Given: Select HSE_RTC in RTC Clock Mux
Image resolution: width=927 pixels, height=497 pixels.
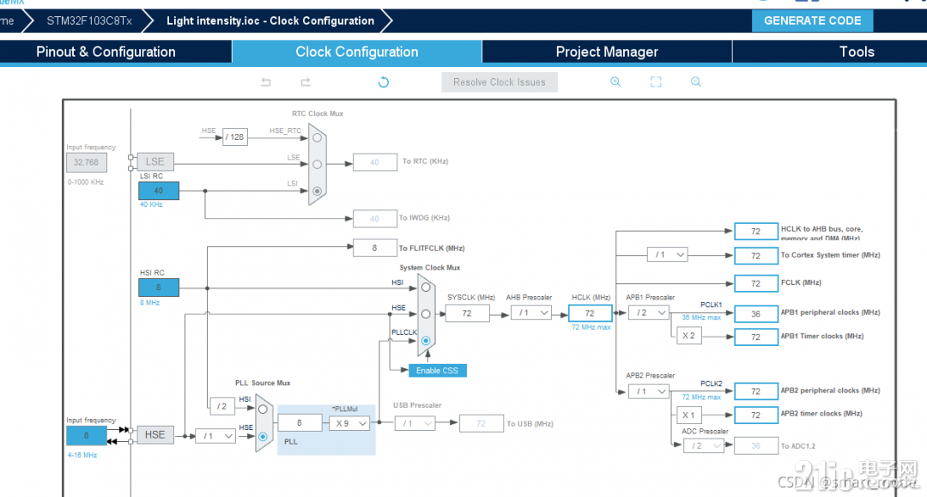Looking at the screenshot, I should click(x=318, y=137).
